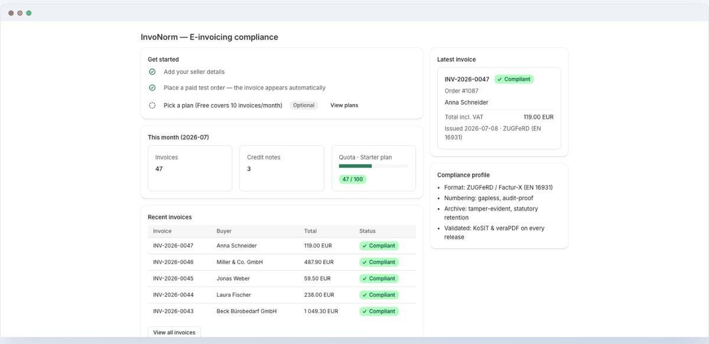Click the 487.90 EUR total

pos(318,262)
